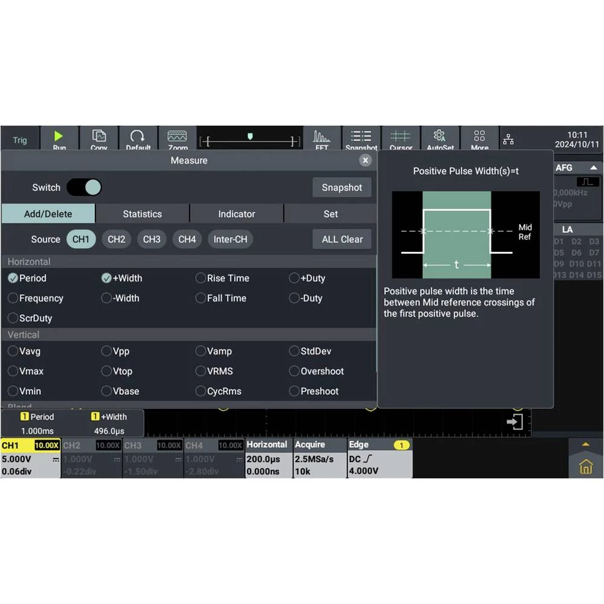Open the Indicator tab
604x604 pixels.
coord(236,214)
